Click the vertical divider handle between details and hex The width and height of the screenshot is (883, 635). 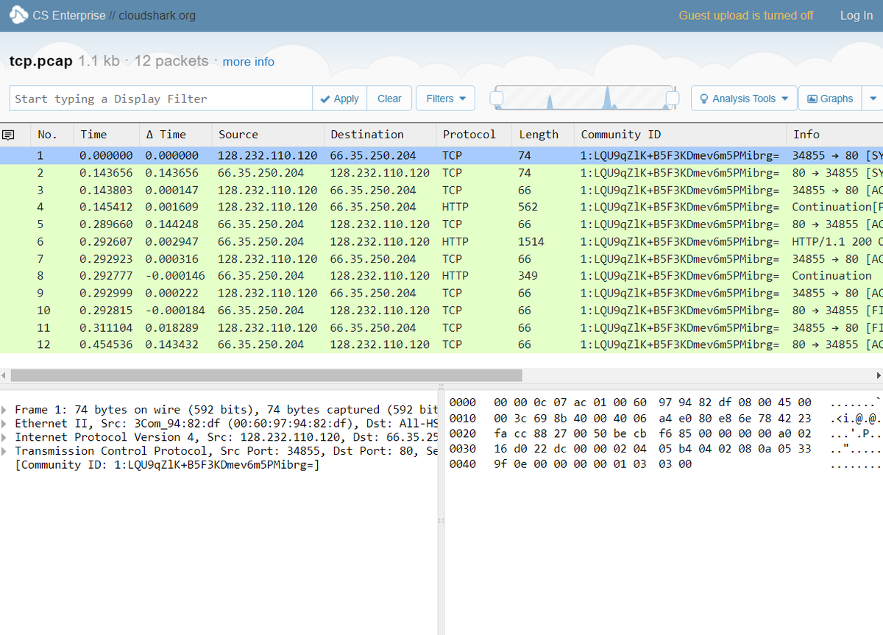(441, 521)
